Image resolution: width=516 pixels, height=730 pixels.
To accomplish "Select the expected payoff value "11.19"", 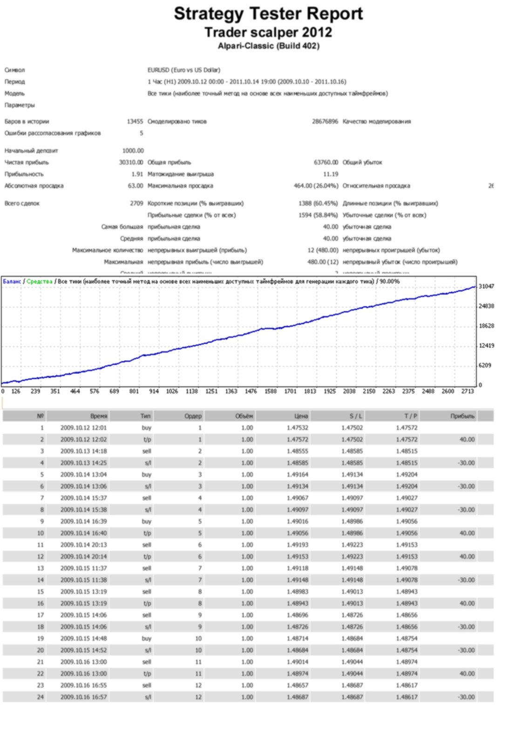I will [x=331, y=174].
